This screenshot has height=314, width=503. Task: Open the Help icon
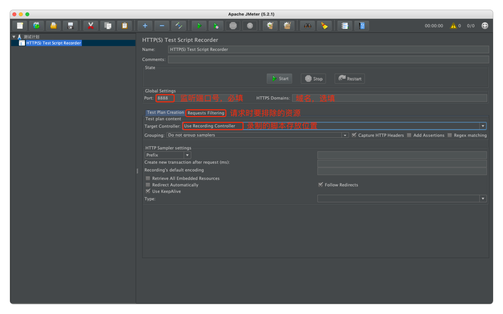[362, 26]
